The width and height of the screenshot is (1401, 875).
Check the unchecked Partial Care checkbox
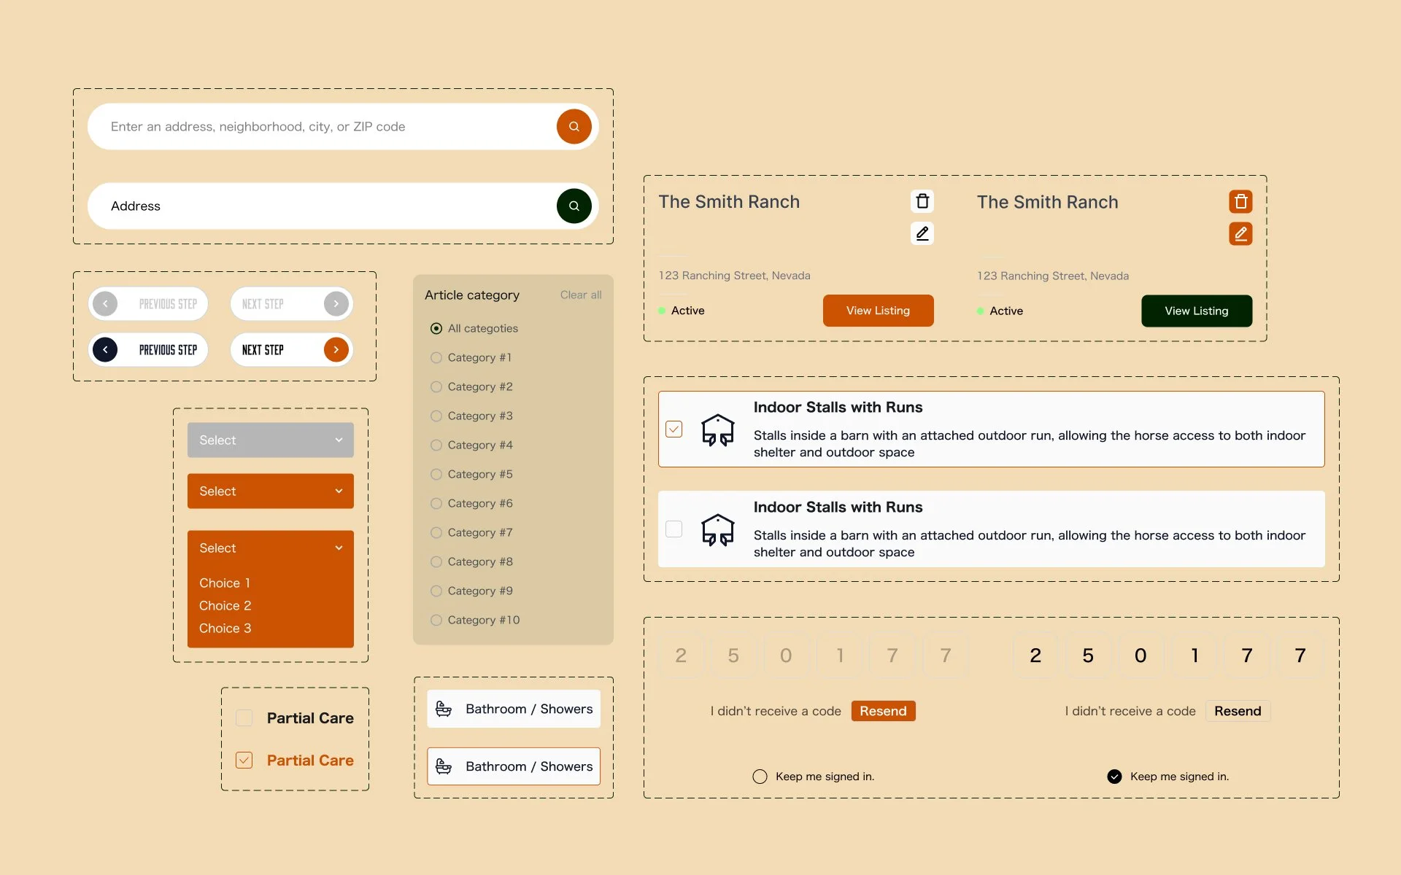(x=244, y=718)
